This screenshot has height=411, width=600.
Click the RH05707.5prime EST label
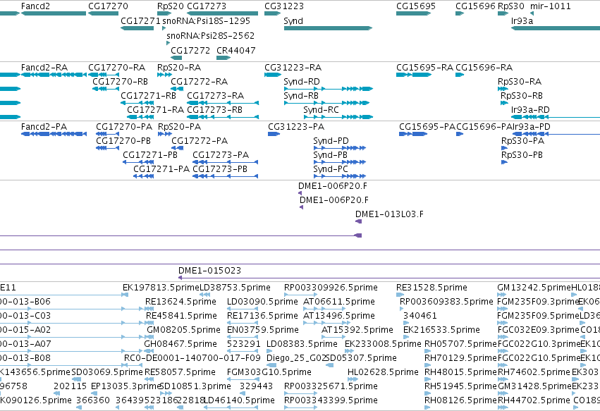point(460,344)
